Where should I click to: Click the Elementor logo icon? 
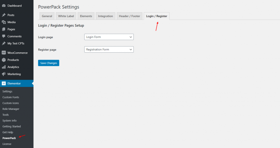[x=4, y=83]
